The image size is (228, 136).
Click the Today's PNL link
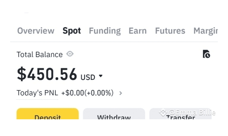point(37,93)
